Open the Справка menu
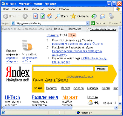Screen dimensions: 123x116 coord(64,9)
